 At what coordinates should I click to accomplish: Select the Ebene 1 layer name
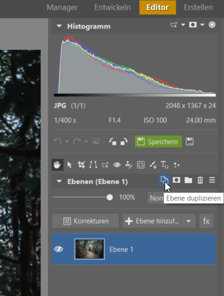point(121,250)
